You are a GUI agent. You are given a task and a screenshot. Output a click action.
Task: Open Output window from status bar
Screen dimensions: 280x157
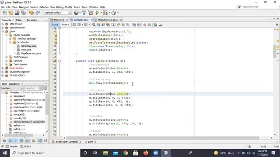[x=26, y=147]
